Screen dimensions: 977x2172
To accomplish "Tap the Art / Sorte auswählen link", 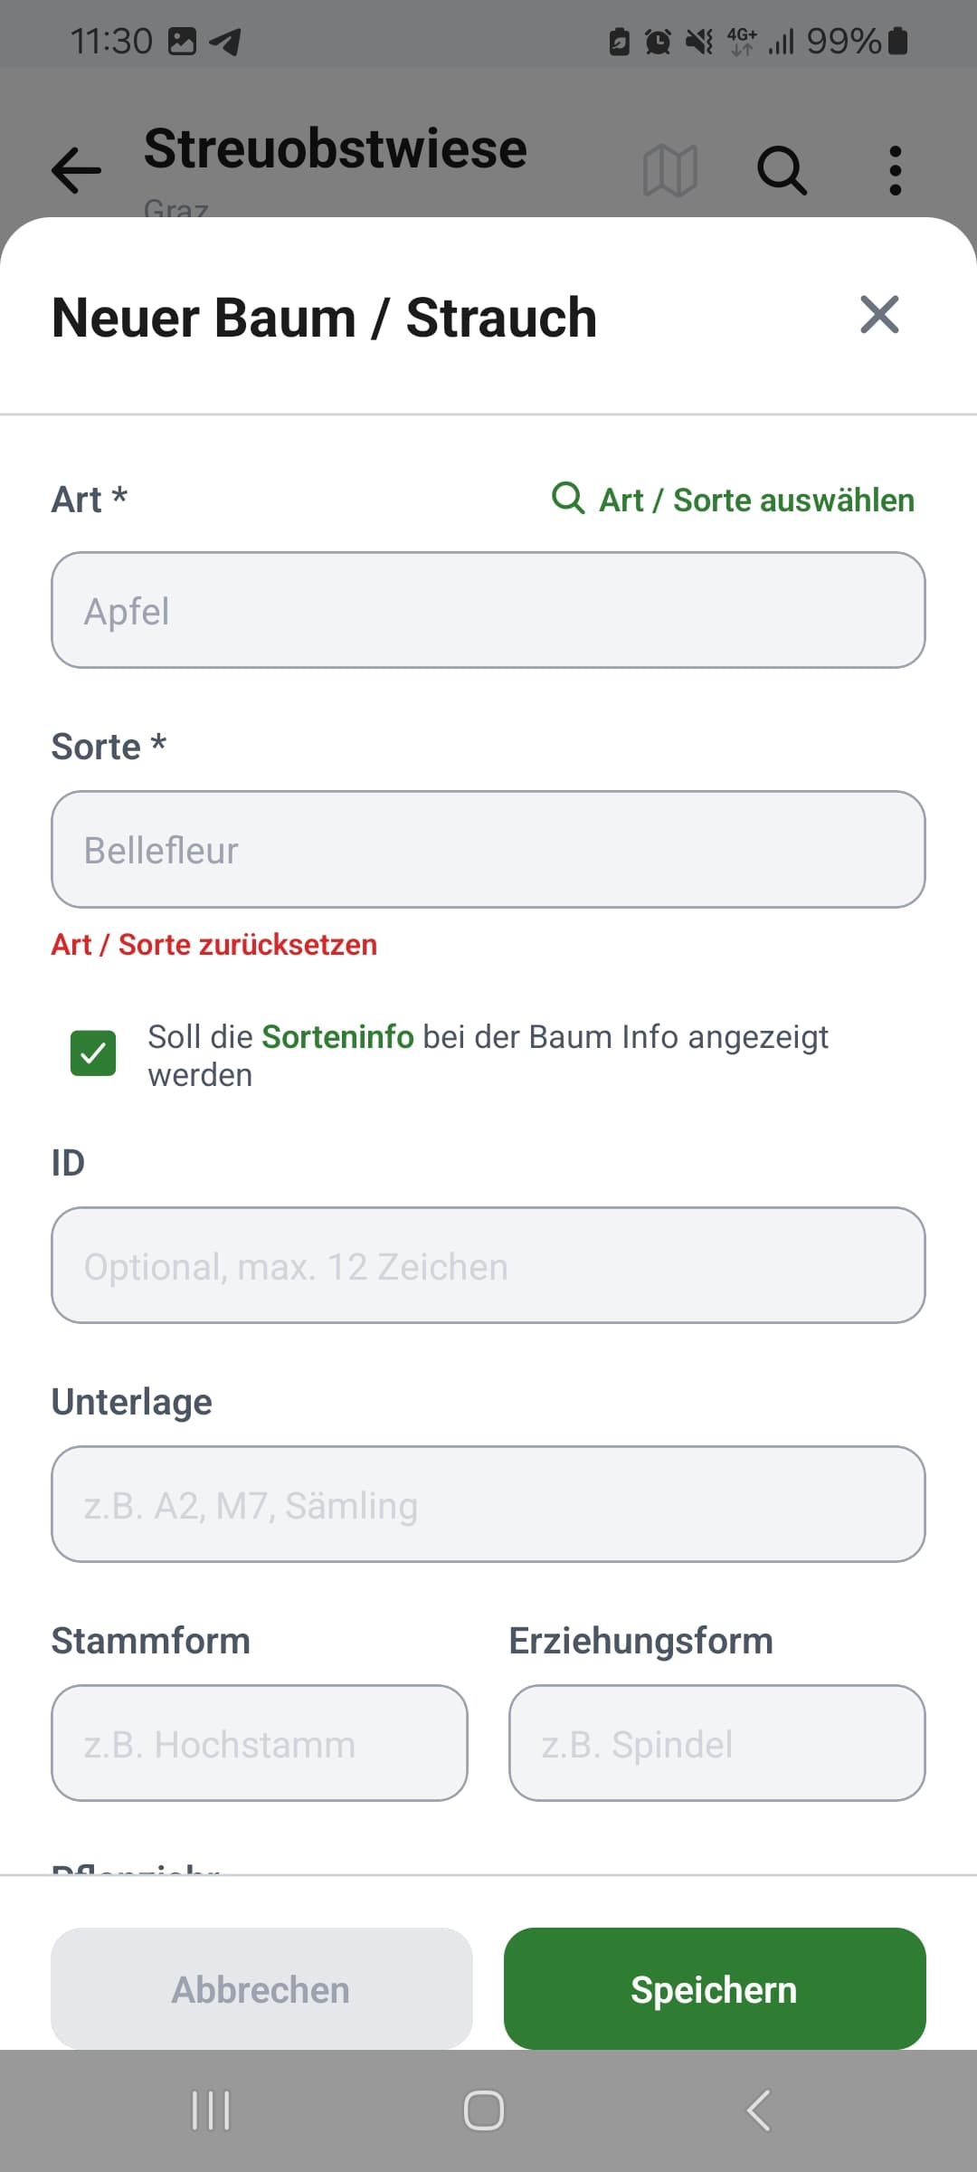I will (x=756, y=500).
